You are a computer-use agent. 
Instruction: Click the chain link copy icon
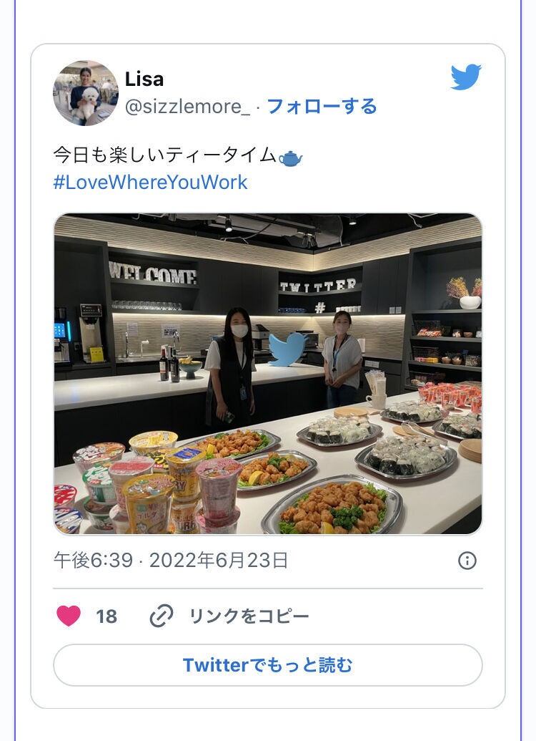click(x=162, y=616)
